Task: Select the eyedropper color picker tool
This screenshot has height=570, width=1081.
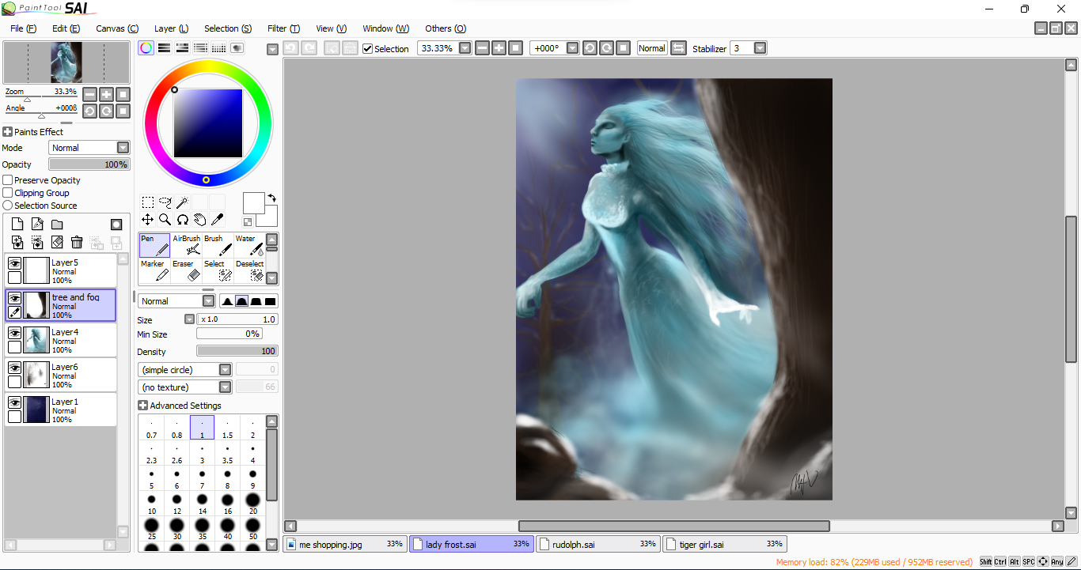Action: click(x=217, y=219)
